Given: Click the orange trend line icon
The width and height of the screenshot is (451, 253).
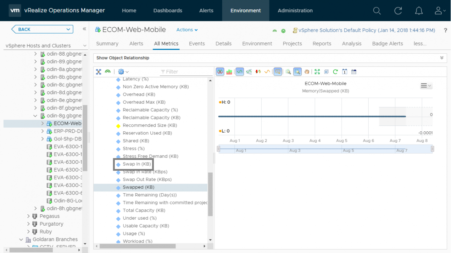Looking at the screenshot, I should tap(267, 72).
